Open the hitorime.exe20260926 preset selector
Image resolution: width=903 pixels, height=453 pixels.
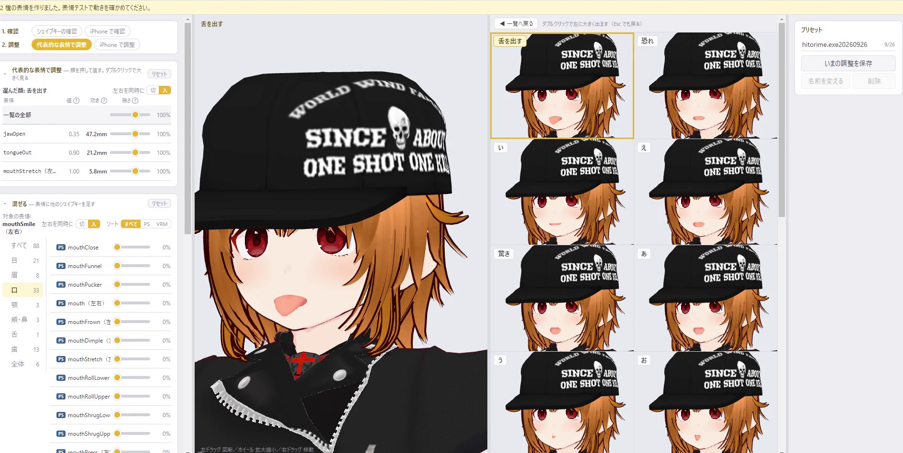(848, 44)
